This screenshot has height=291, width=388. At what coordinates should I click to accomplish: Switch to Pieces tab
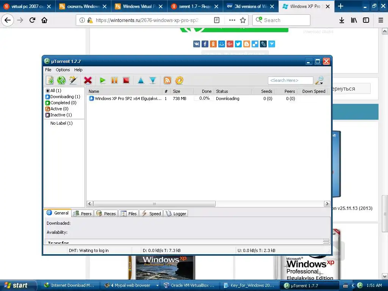tap(106, 214)
